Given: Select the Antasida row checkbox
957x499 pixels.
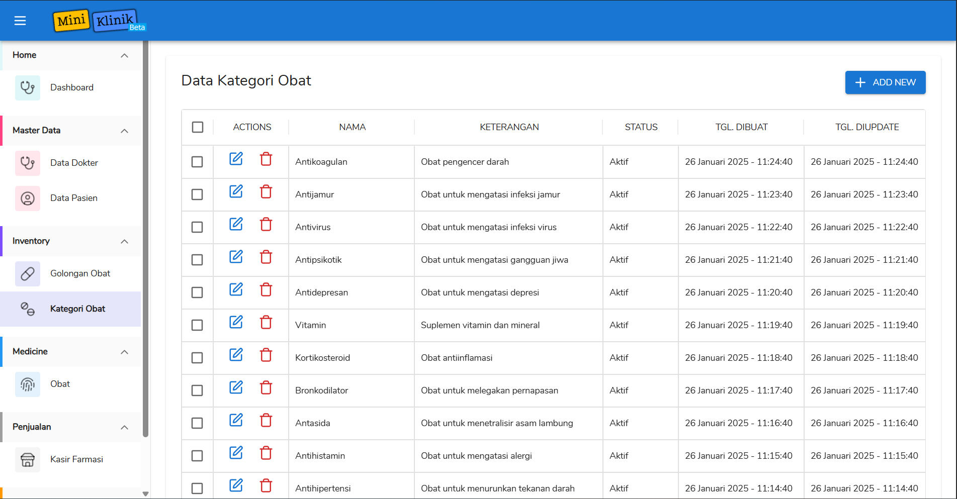Looking at the screenshot, I should point(197,423).
